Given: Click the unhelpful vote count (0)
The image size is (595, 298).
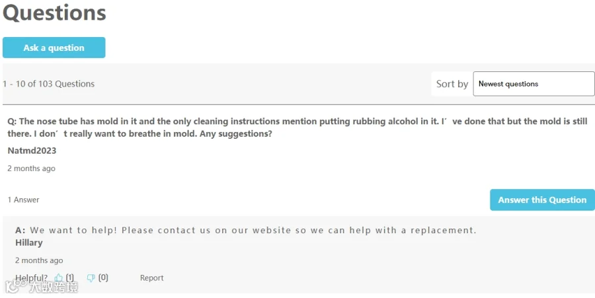Looking at the screenshot, I should pos(103,278).
